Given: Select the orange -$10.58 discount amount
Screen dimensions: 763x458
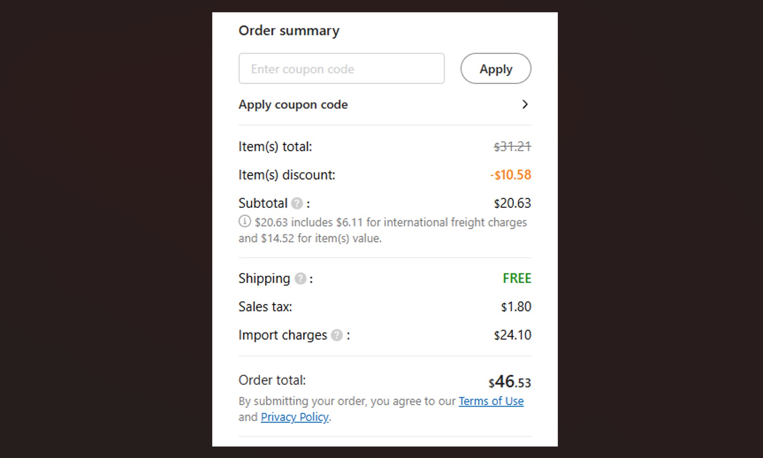Looking at the screenshot, I should [510, 175].
